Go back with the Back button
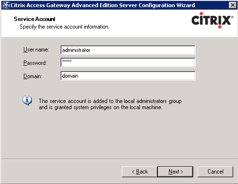This screenshot has height=184, width=238. pos(139,172)
